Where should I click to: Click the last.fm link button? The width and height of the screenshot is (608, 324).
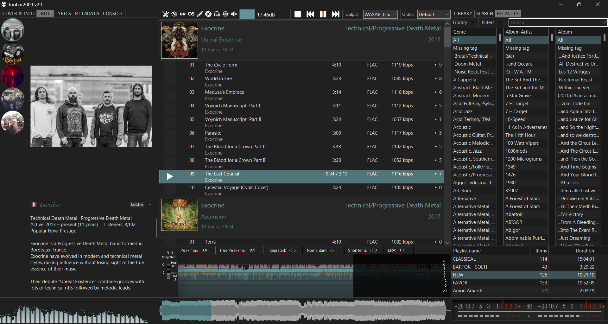[x=137, y=205]
